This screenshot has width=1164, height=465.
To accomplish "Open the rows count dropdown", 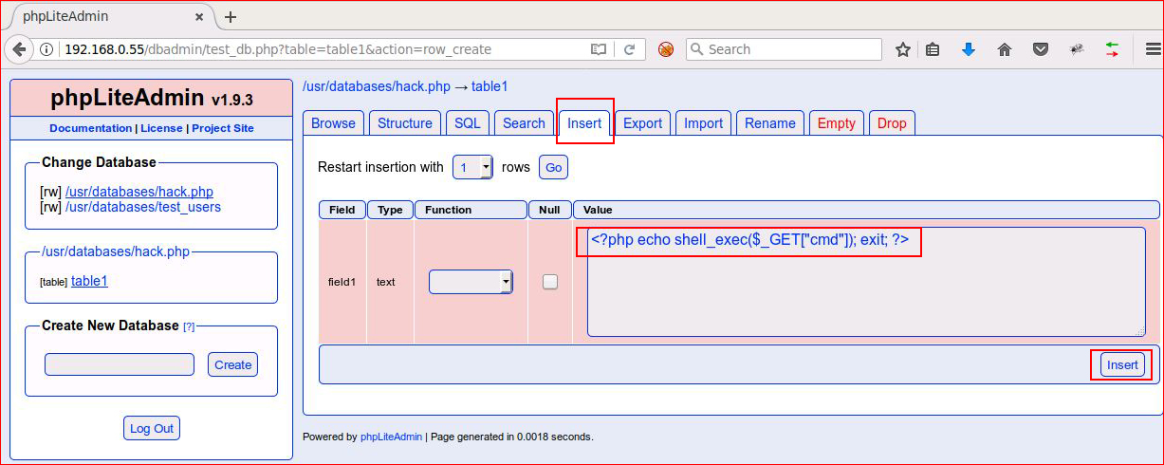I will coord(472,167).
